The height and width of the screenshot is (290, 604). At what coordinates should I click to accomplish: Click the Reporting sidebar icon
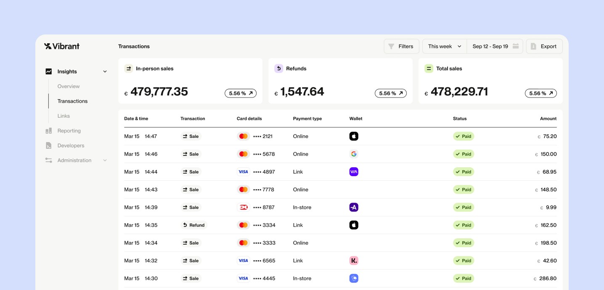49,131
